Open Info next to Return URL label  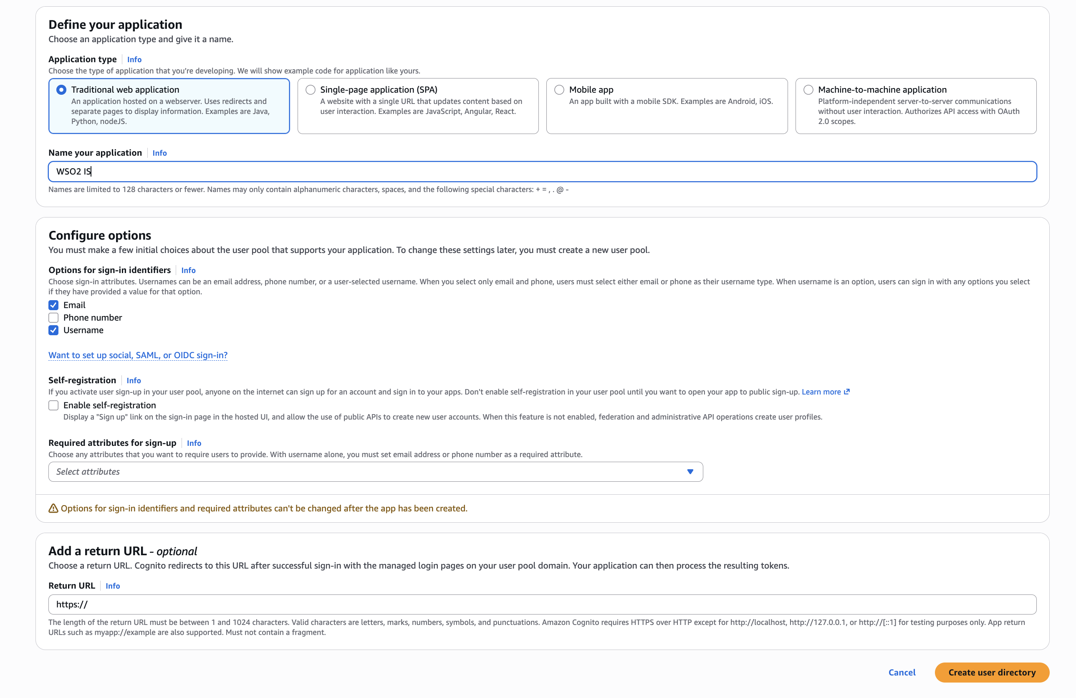click(x=113, y=586)
